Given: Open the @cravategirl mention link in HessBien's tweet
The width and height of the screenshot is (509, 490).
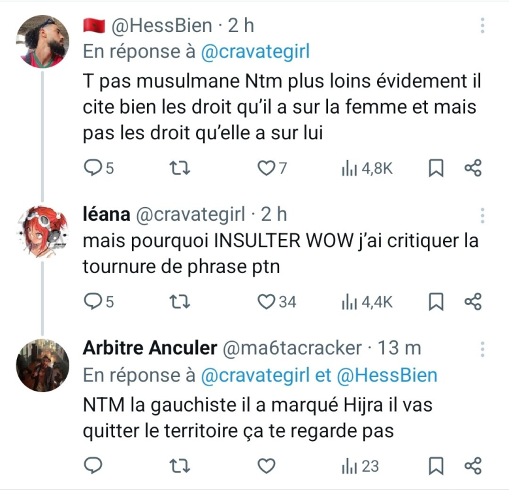Looking at the screenshot, I should (255, 52).
